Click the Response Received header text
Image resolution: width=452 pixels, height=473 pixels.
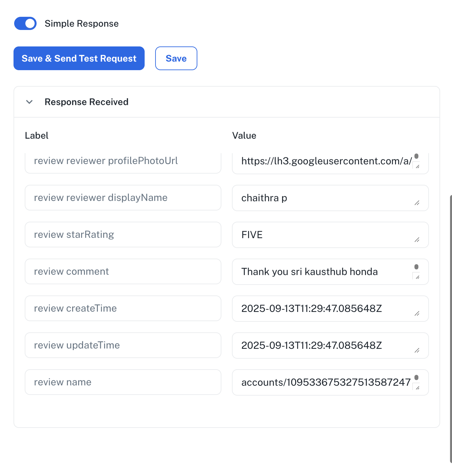(87, 102)
